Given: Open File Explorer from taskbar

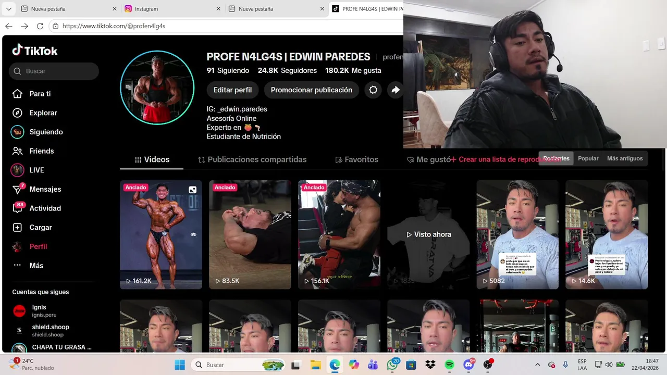Looking at the screenshot, I should [x=315, y=365].
